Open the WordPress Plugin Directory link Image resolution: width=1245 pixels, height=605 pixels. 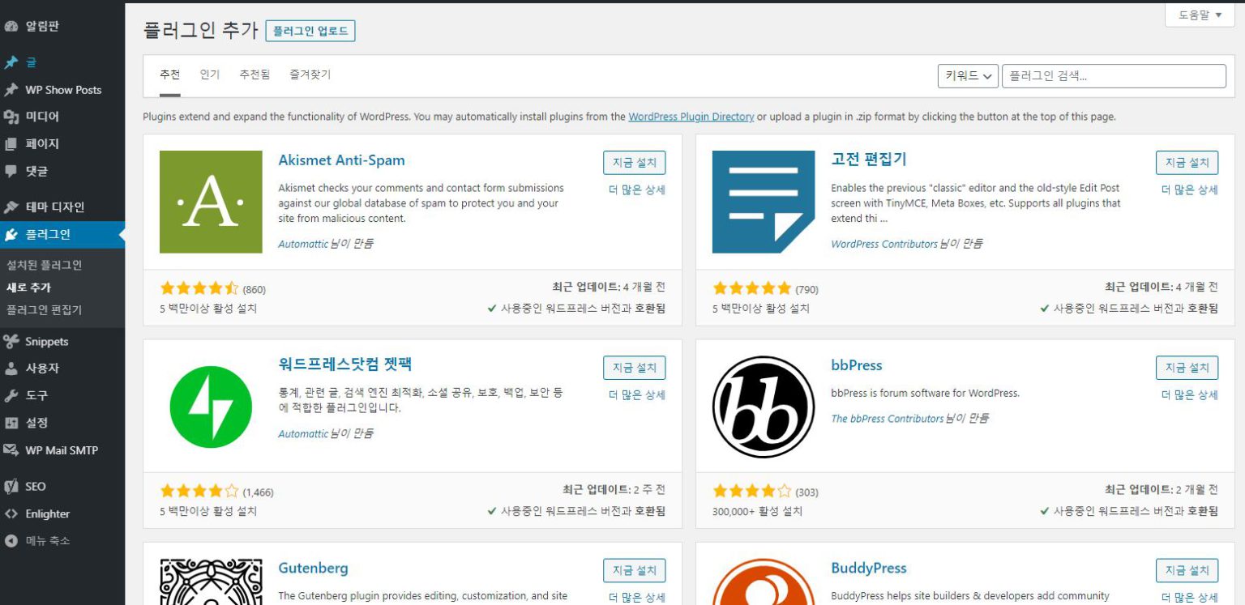[691, 117]
